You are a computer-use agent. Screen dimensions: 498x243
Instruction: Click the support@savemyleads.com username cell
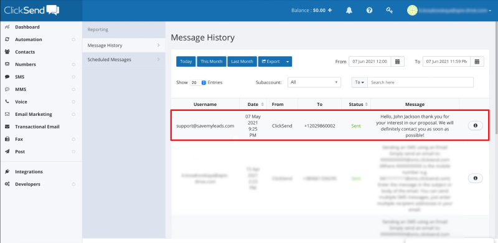pyautogui.click(x=205, y=126)
